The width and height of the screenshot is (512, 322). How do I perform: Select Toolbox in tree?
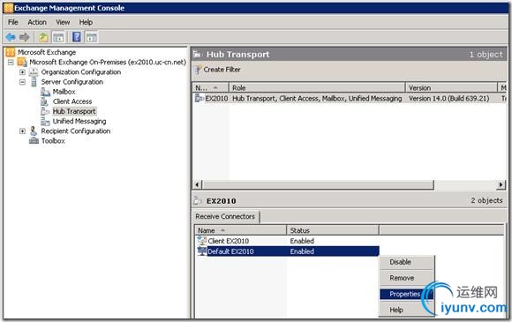(53, 141)
